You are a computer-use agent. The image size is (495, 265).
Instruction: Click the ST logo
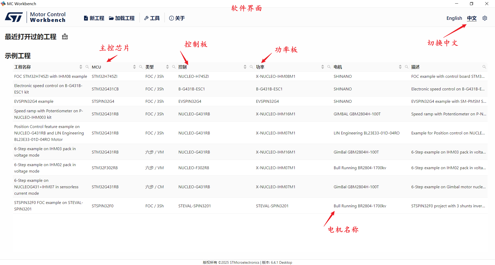click(14, 17)
